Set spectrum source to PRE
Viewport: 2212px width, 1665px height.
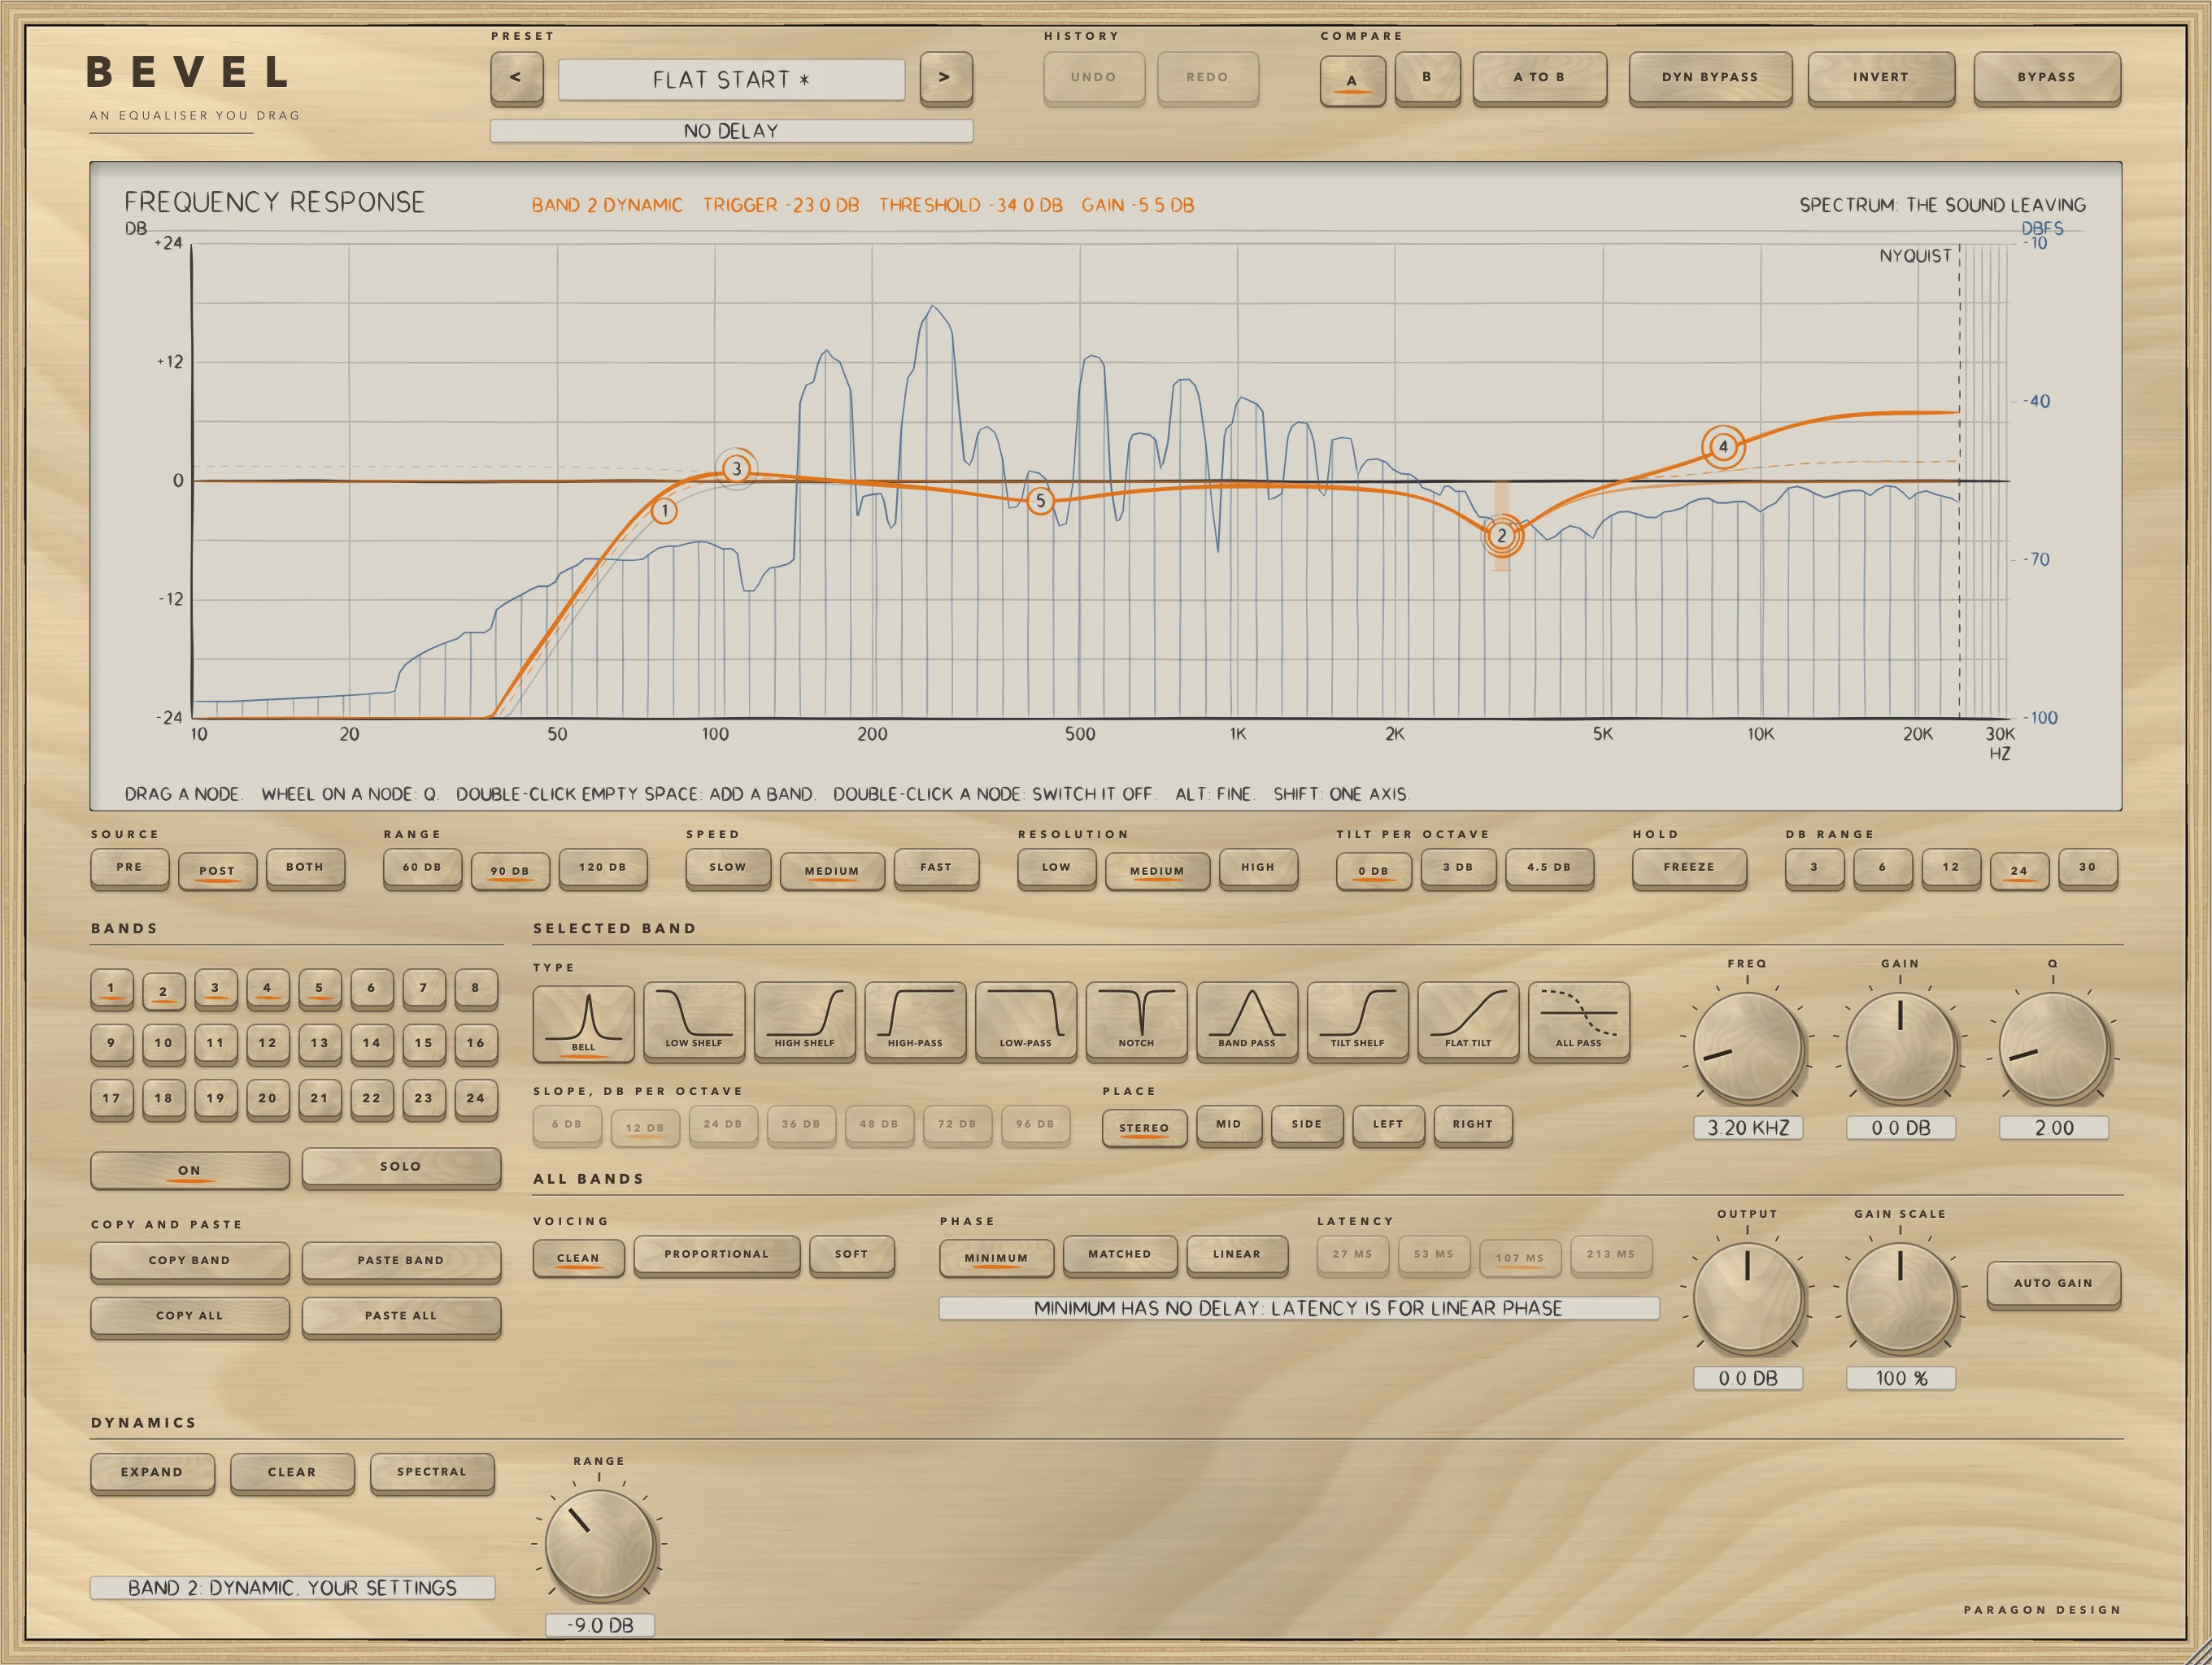point(129,867)
